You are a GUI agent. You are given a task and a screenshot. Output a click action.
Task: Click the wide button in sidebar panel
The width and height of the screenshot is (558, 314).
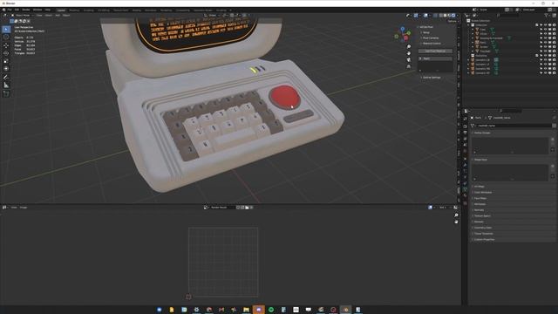(435, 51)
